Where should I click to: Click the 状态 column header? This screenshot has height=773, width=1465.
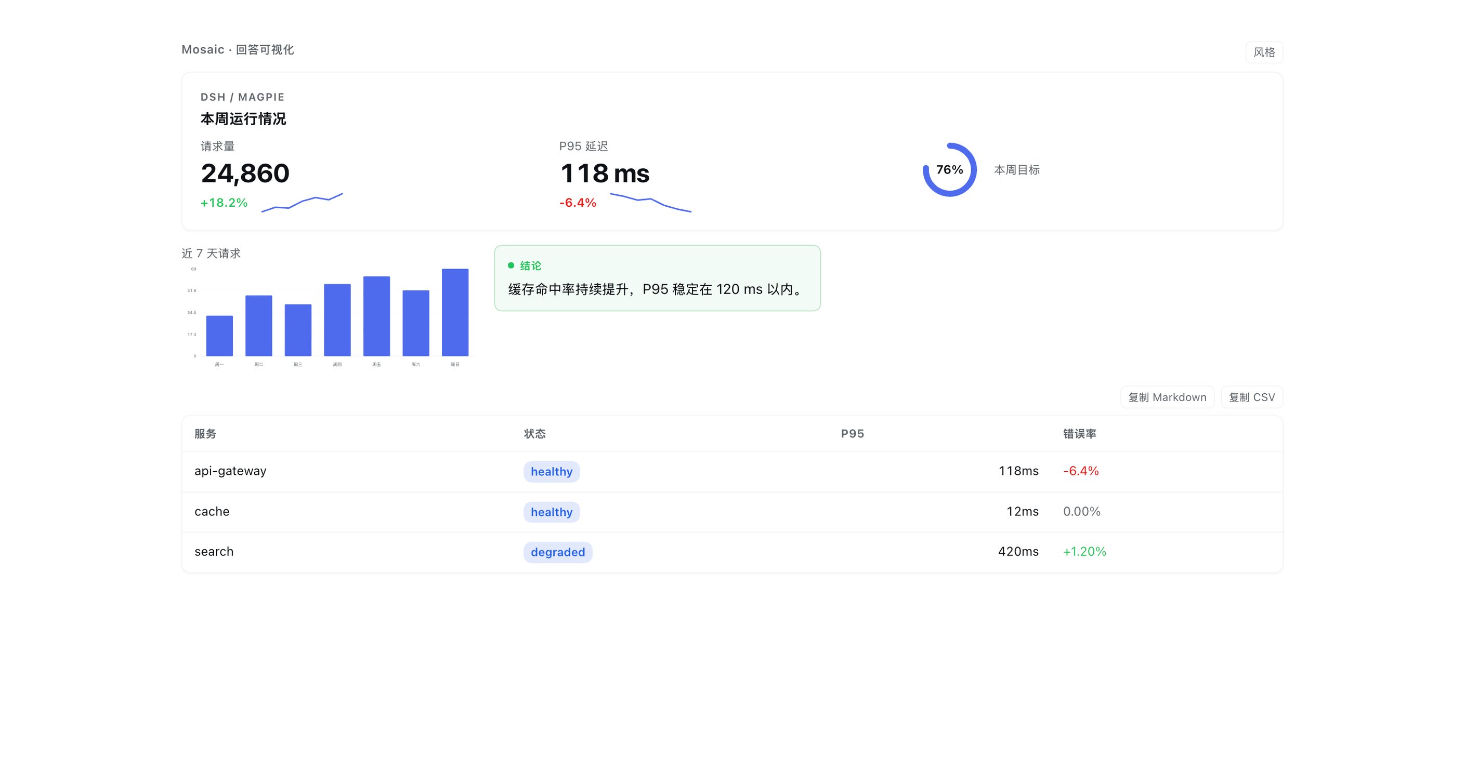[x=534, y=434]
